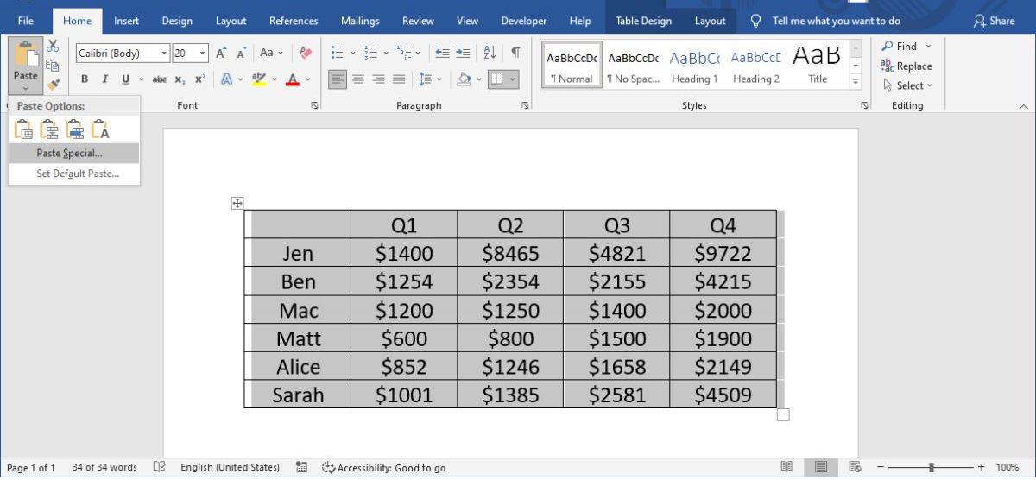The height and width of the screenshot is (480, 1036).
Task: Open the font size dropdown
Action: pos(203,54)
